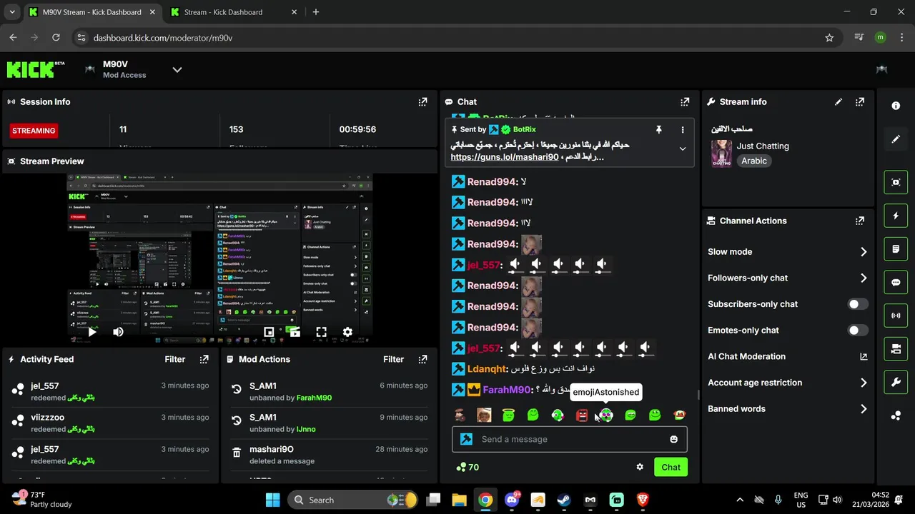Expand Banned words settings
Viewport: 915px width, 514px height.
[864, 409]
